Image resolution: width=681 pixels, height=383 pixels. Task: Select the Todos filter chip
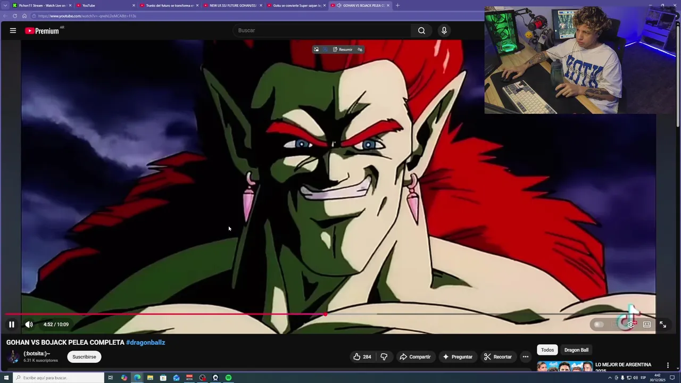point(547,350)
